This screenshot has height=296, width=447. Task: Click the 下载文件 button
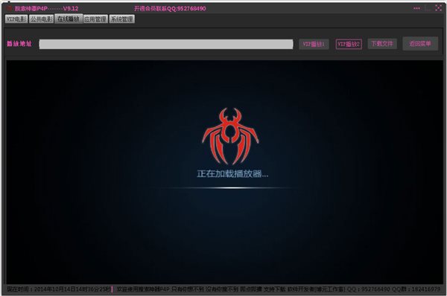coord(382,44)
